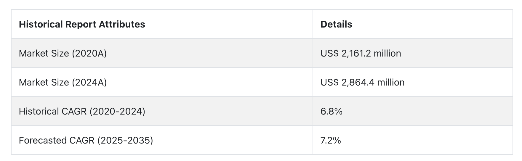Click the word Attributes in the header
The image size is (522, 161).
tap(122, 24)
